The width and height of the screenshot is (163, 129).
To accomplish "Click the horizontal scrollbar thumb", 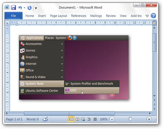I will (70, 113).
